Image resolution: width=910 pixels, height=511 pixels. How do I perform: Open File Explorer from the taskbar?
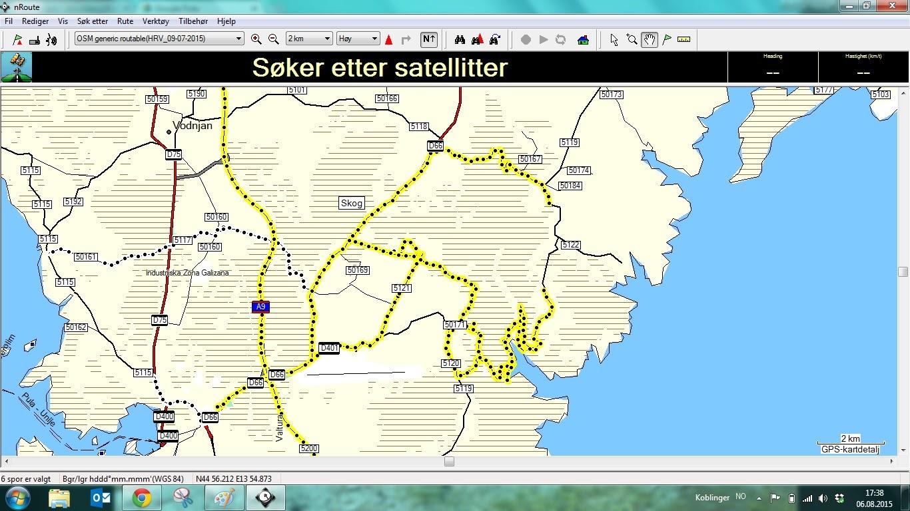point(59,498)
